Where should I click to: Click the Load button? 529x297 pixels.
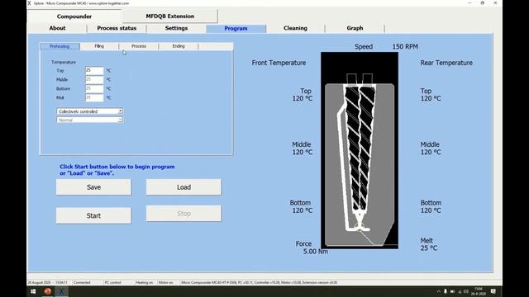(x=183, y=187)
